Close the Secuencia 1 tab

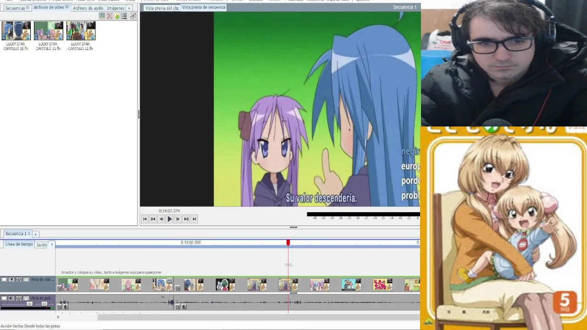click(x=29, y=234)
